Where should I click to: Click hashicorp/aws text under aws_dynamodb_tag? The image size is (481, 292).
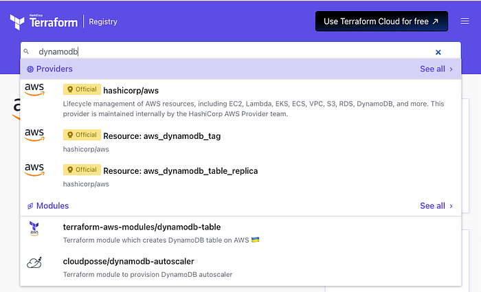point(86,149)
